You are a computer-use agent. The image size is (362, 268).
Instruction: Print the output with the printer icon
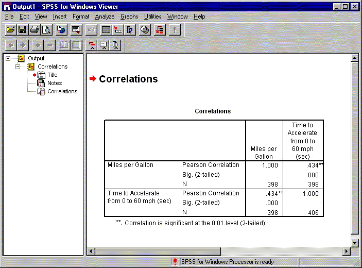pos(35,30)
